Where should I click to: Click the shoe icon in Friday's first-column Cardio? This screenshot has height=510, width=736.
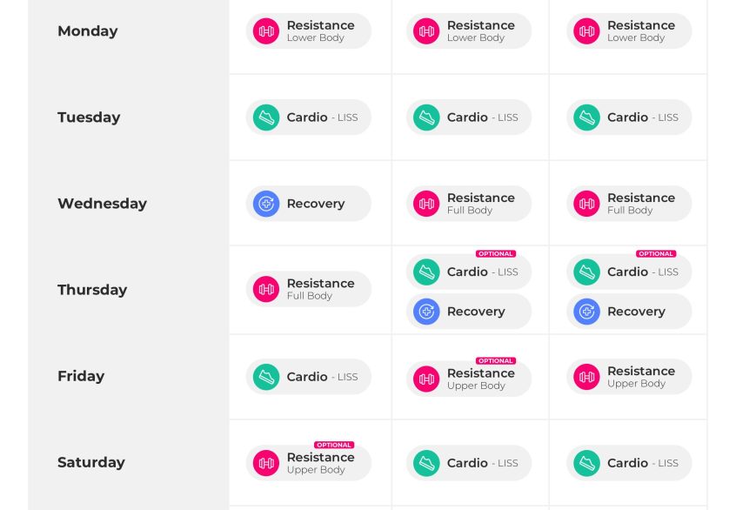266,377
